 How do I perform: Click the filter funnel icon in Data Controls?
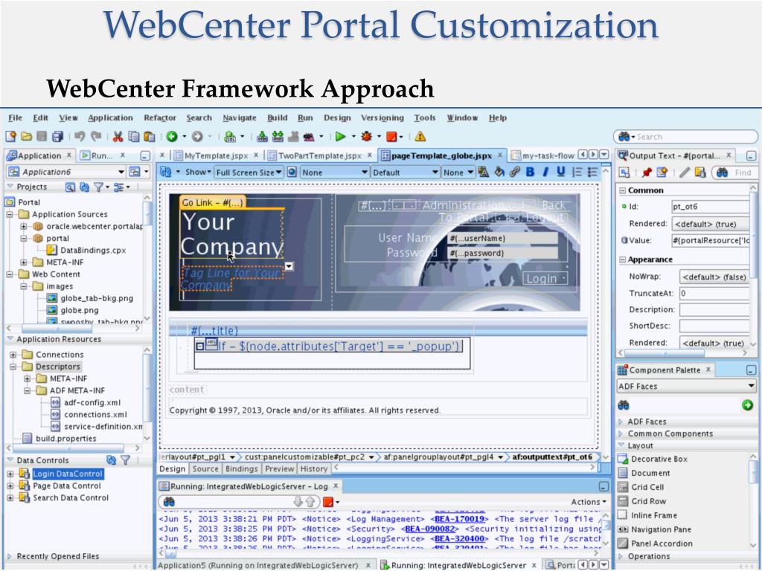(125, 459)
